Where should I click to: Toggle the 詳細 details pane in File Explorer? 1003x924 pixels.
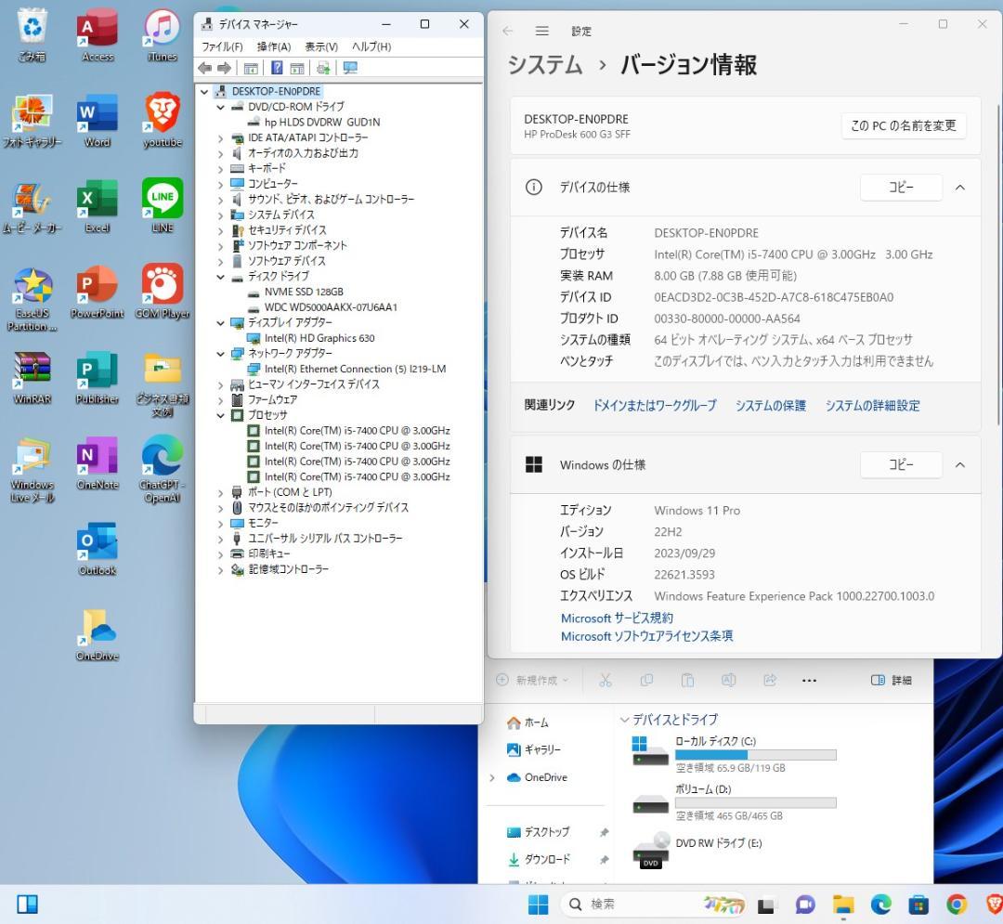pyautogui.click(x=890, y=680)
